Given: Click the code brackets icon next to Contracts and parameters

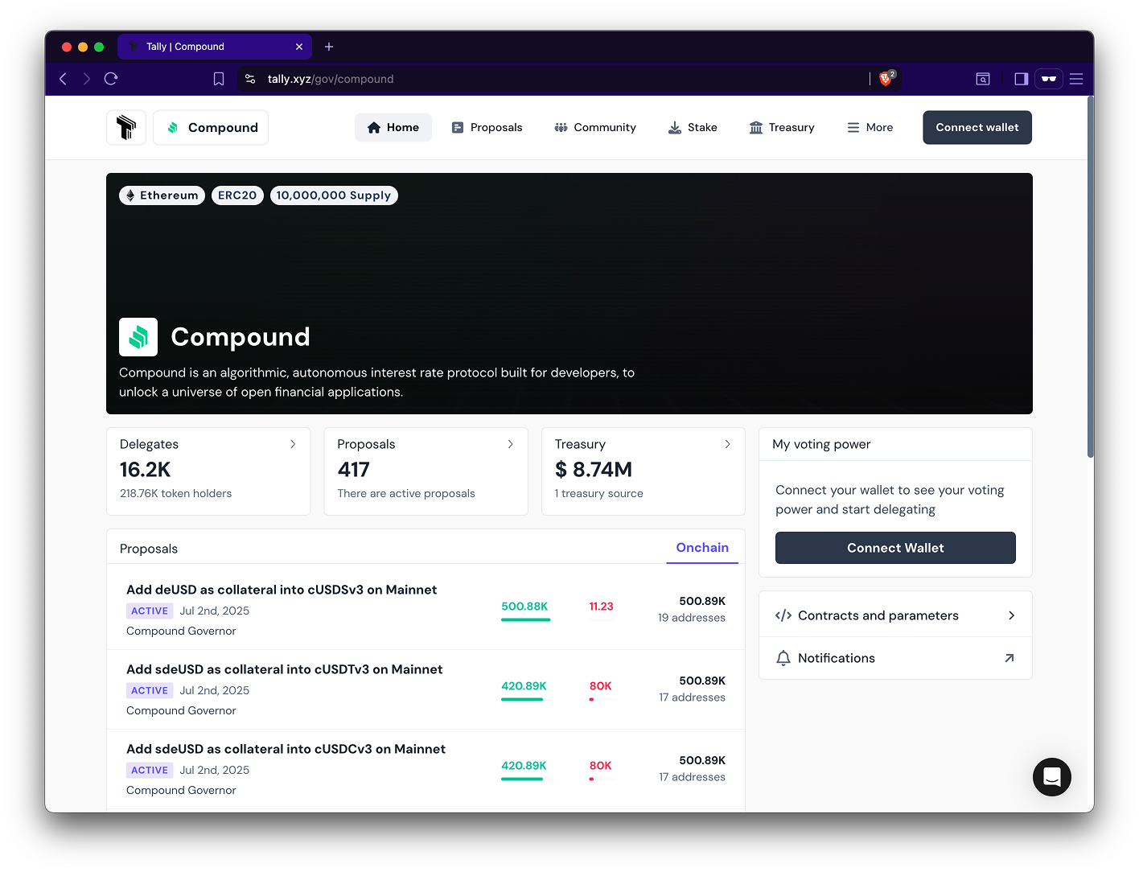Looking at the screenshot, I should pyautogui.click(x=783, y=615).
